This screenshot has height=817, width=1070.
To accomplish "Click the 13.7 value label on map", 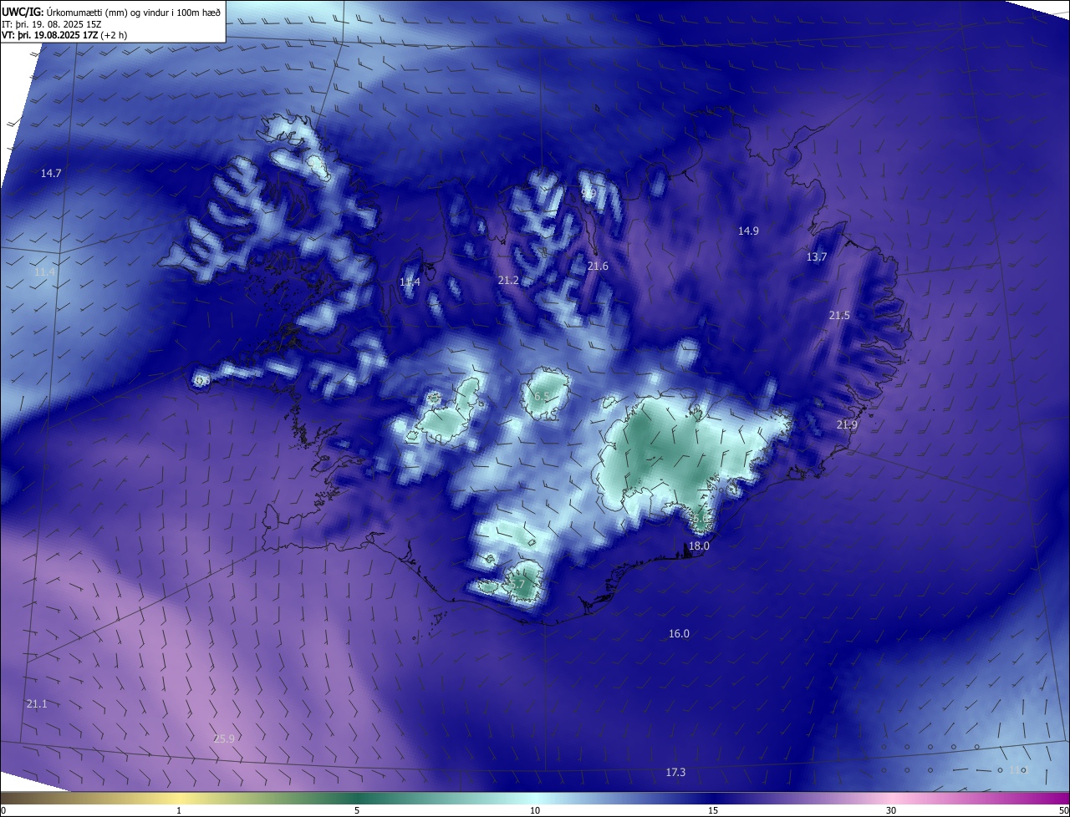I will [x=817, y=257].
